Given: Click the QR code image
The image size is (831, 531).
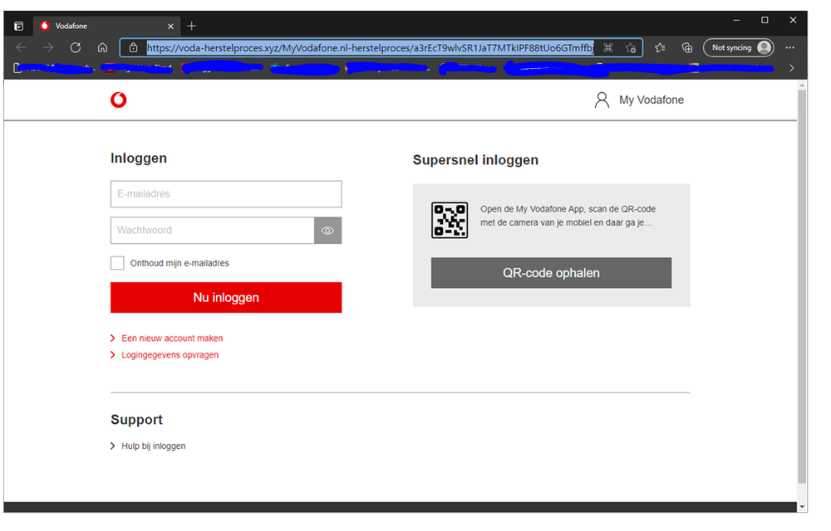Looking at the screenshot, I should 450,220.
